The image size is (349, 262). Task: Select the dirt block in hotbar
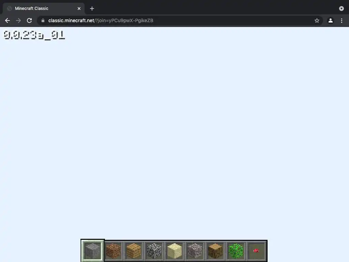(x=113, y=251)
